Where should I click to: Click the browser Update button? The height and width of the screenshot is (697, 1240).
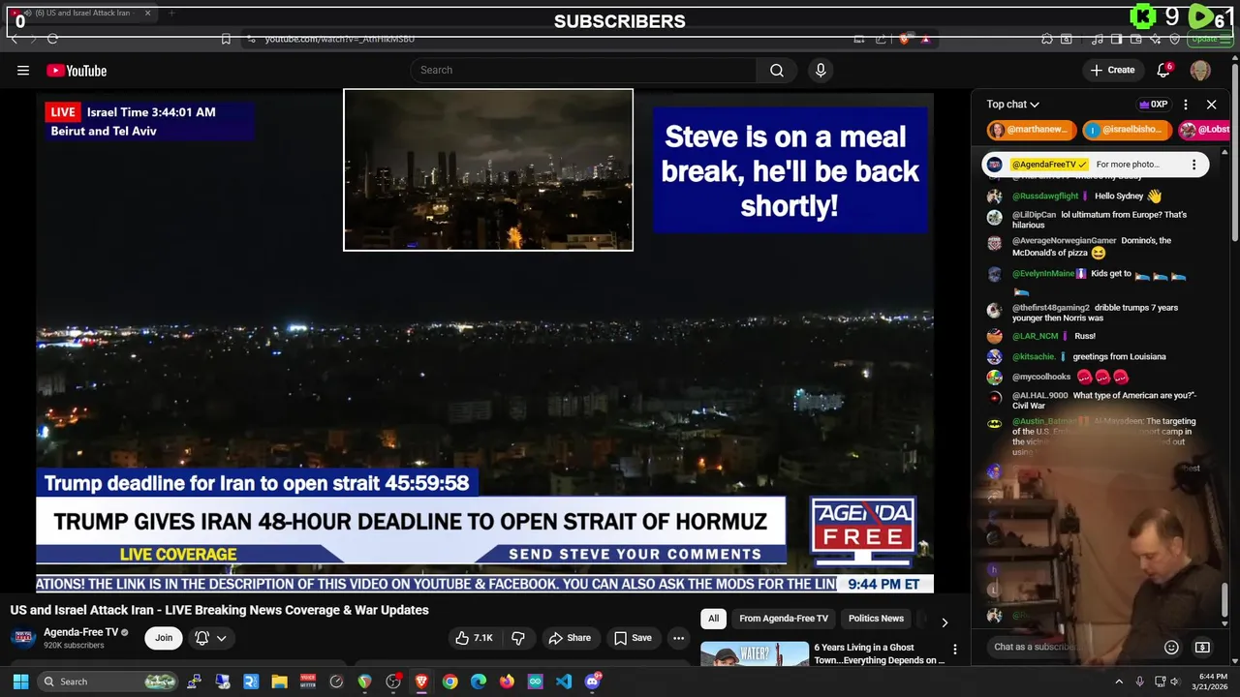tap(1210, 39)
